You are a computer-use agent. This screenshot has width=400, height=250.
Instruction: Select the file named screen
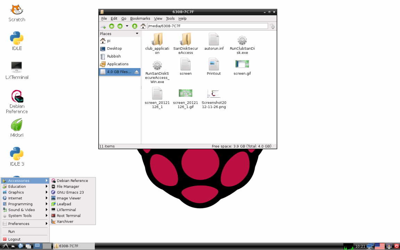tap(185, 67)
